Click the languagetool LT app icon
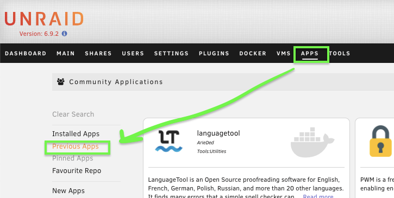 tap(168, 141)
